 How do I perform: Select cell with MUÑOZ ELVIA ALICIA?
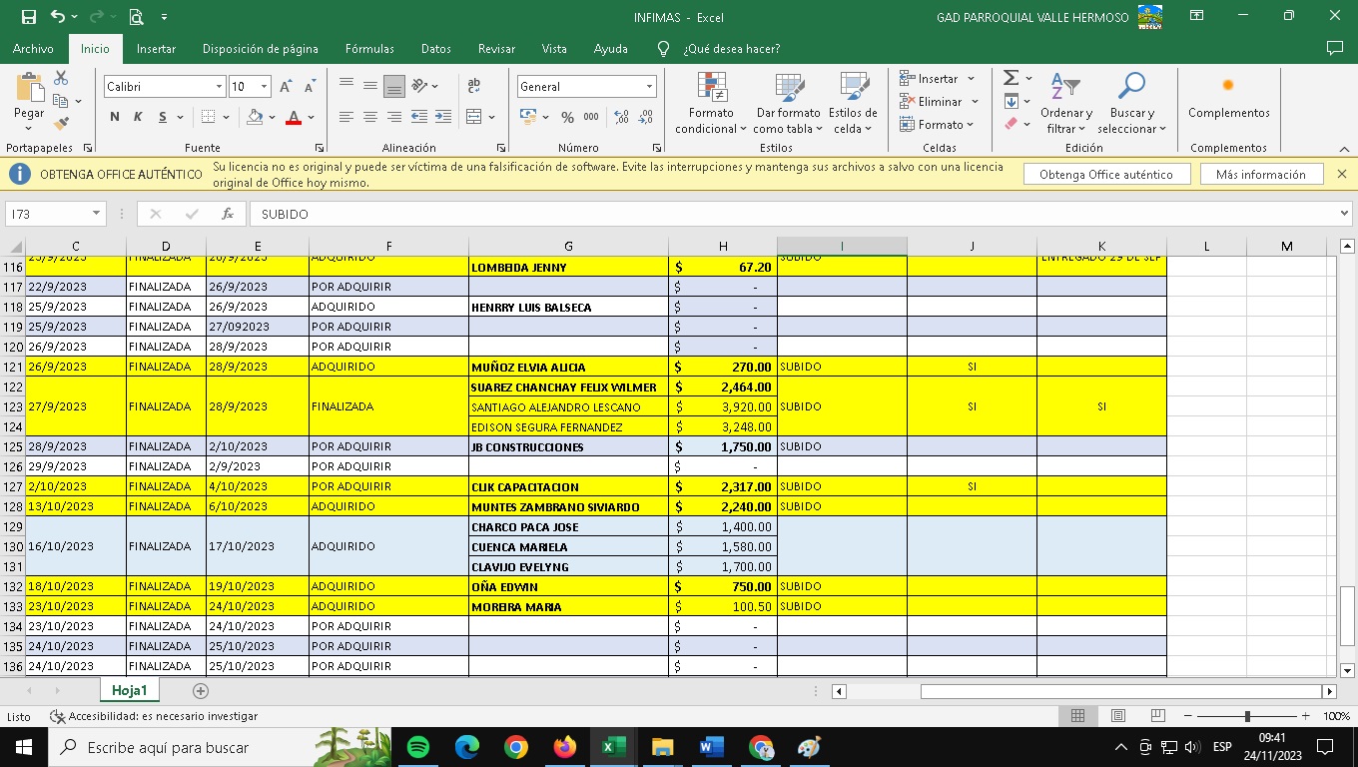tap(568, 367)
